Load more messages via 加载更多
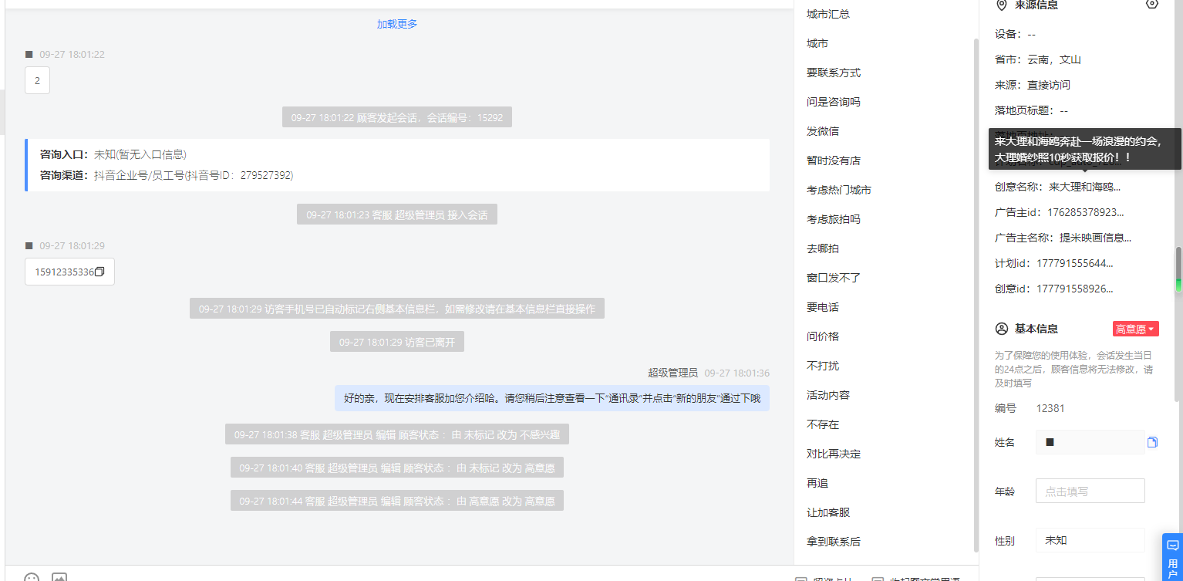Image resolution: width=1183 pixels, height=581 pixels. pos(397,24)
